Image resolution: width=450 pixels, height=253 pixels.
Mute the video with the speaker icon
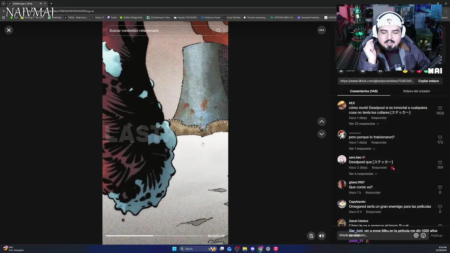pyautogui.click(x=321, y=236)
